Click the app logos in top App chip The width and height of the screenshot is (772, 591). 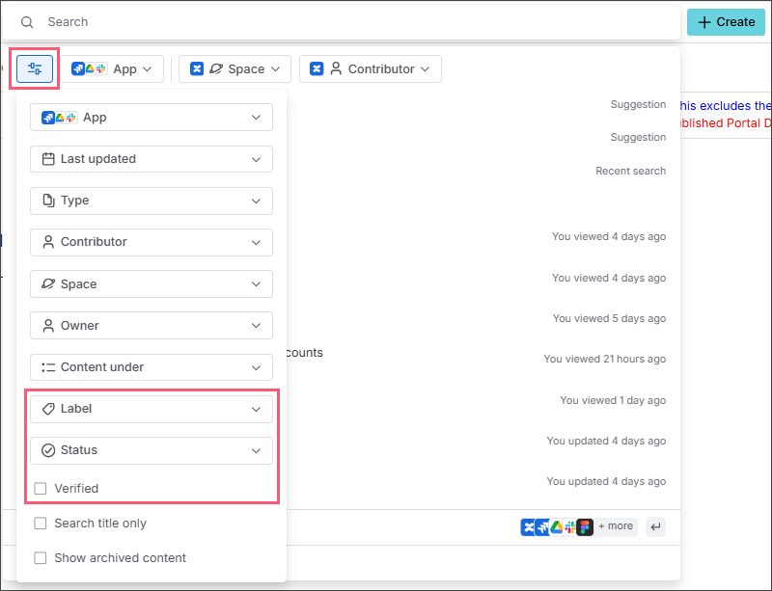tap(89, 68)
